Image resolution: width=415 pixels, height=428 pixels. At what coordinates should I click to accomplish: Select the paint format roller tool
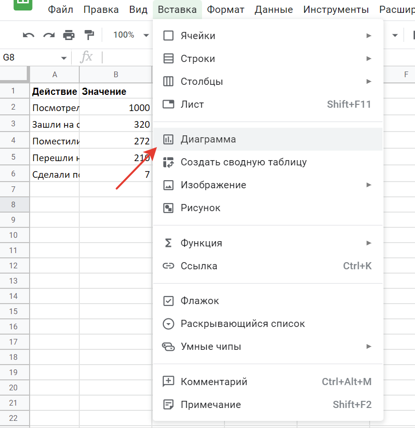tap(89, 35)
